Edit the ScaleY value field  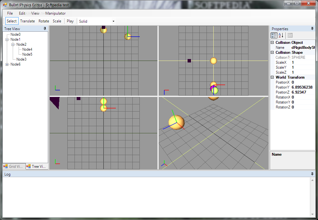point(303,67)
